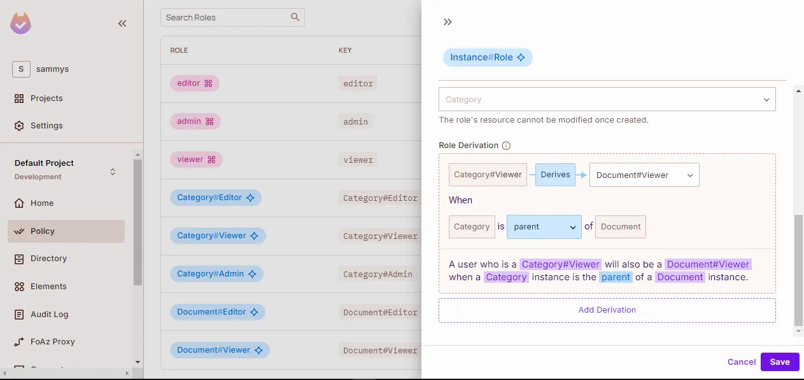Open Projects in the sidebar
Viewport: 804px width, 380px height.
pos(46,98)
